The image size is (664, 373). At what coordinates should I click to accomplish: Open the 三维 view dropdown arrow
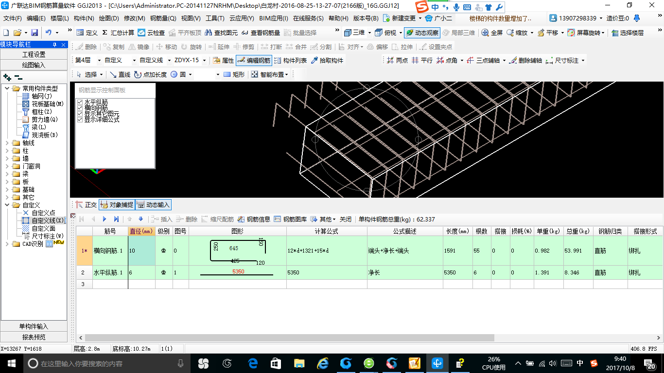(x=369, y=33)
